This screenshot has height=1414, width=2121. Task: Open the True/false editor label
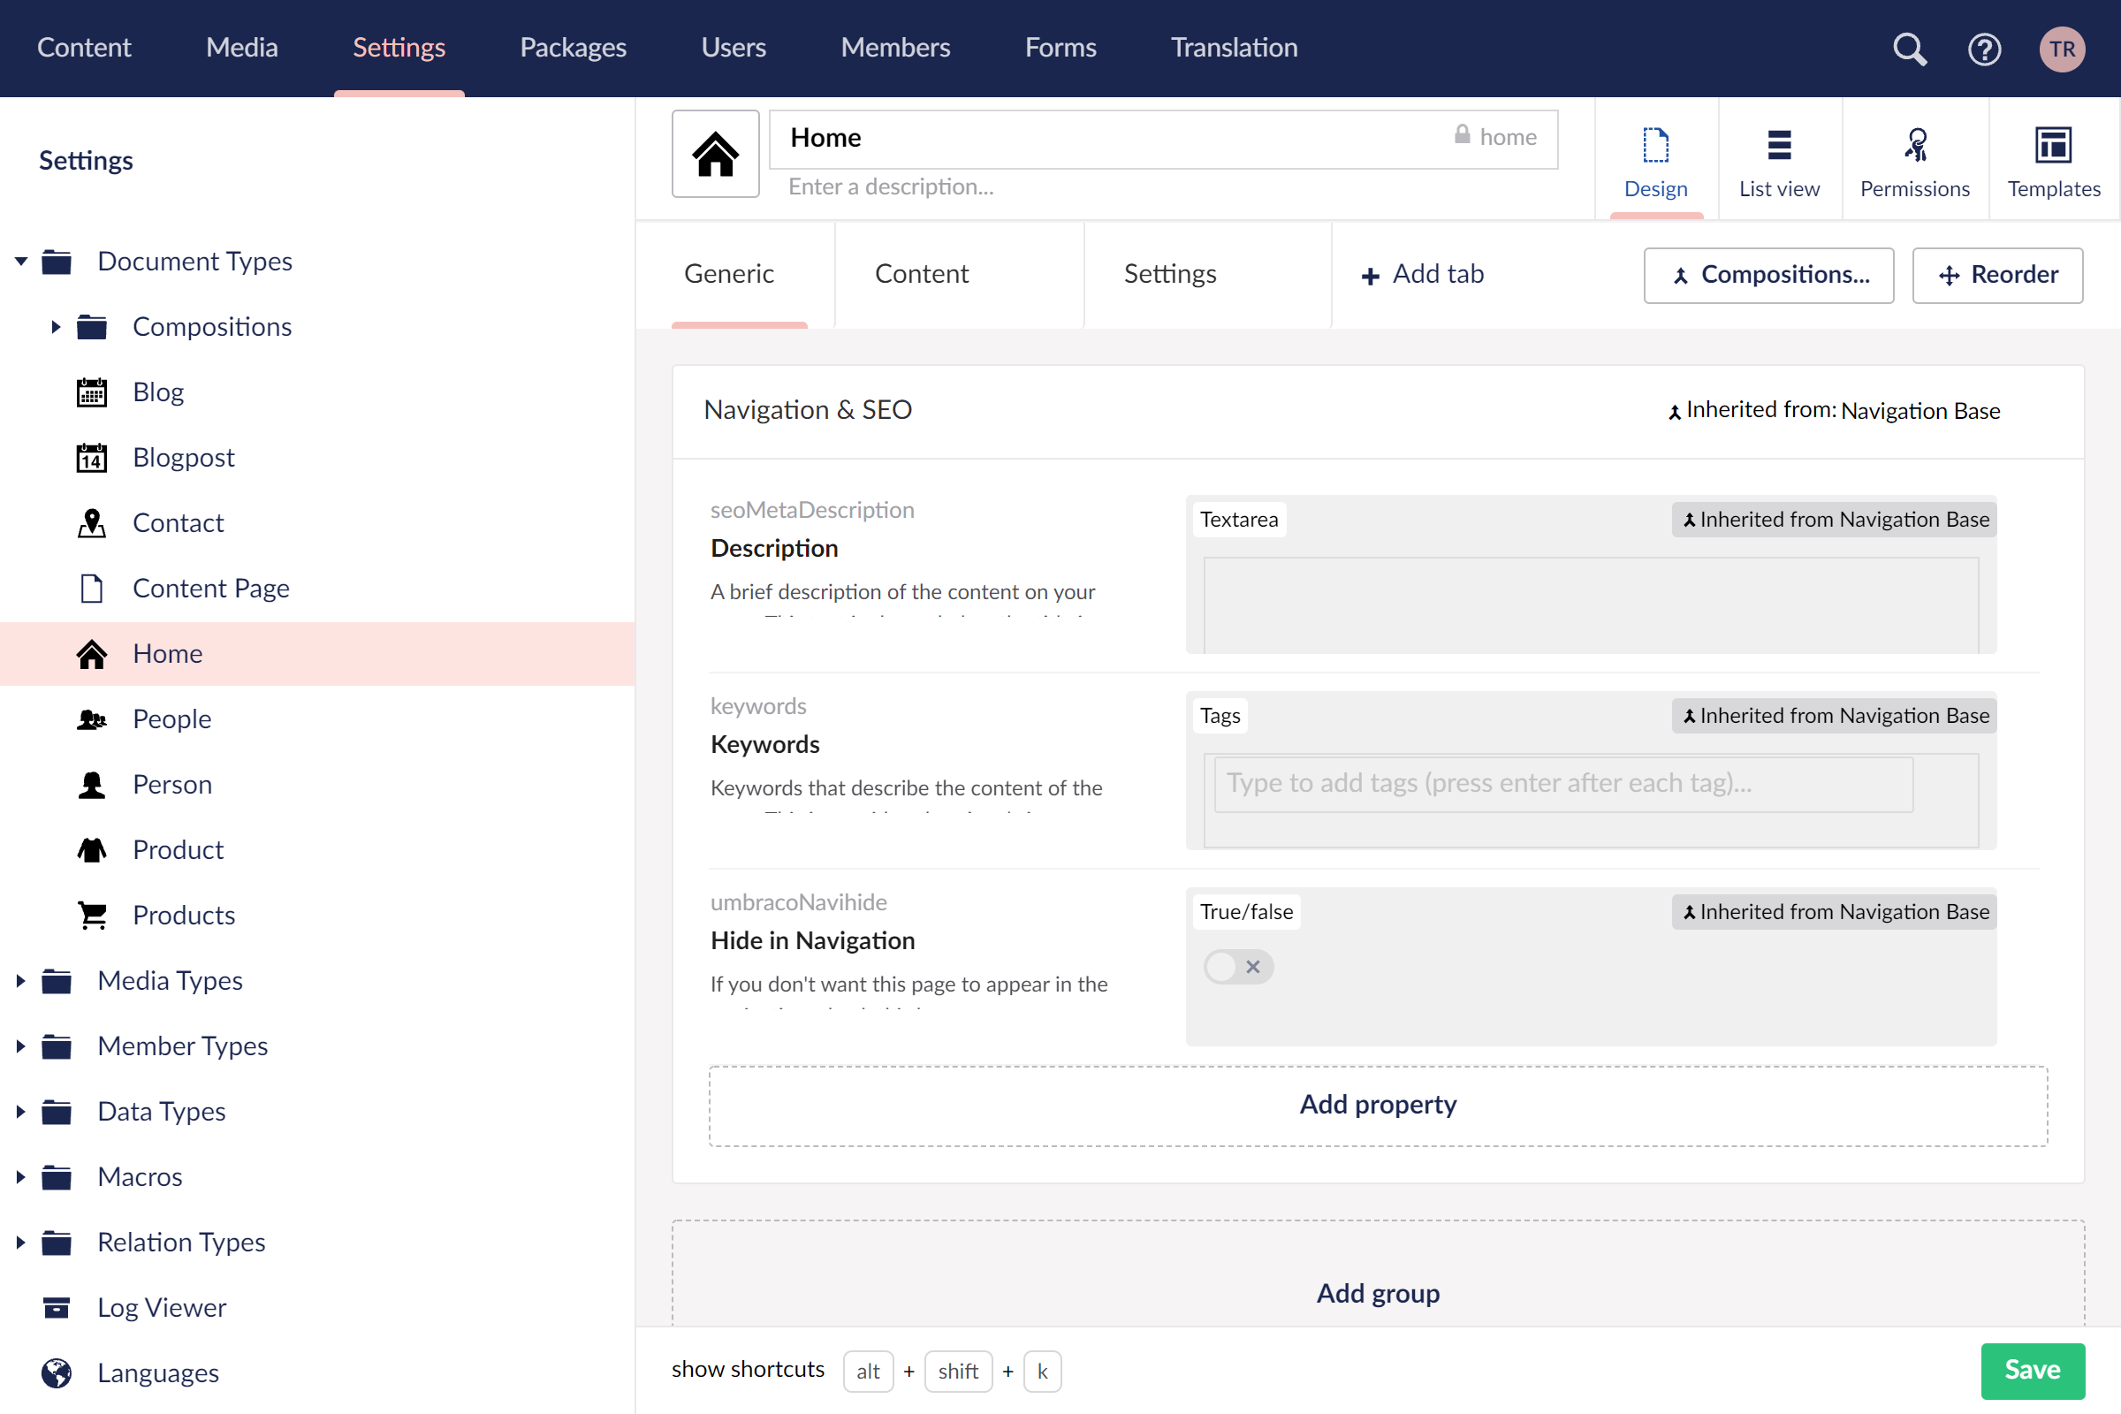click(1246, 913)
